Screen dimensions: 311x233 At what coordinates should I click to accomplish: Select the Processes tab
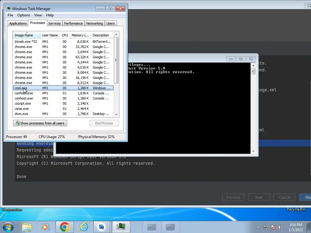coord(37,23)
